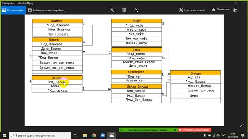Click the Share button
This screenshot has height=139, width=248.
[x=220, y=9]
